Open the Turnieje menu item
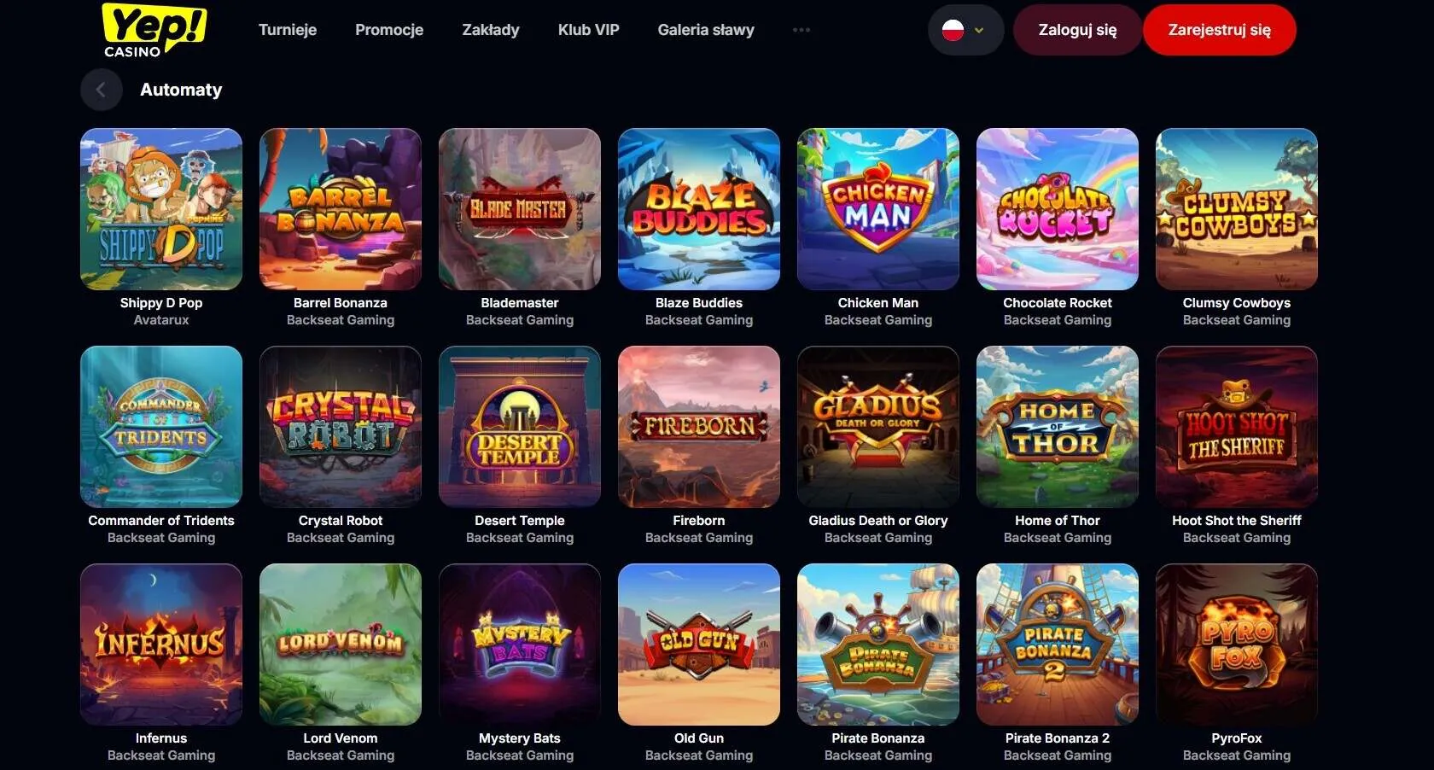Viewport: 1434px width, 770px height. (288, 30)
